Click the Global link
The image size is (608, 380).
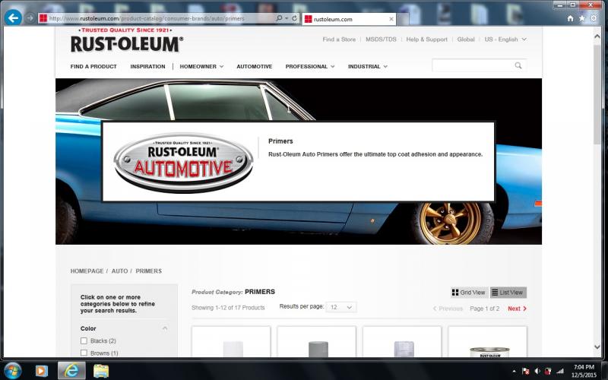[466, 40]
